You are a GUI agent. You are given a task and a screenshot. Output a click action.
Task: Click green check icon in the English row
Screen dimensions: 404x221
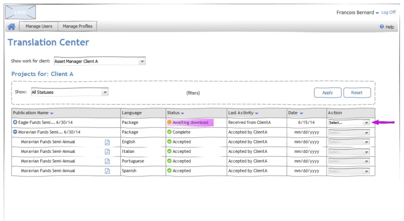(170, 142)
